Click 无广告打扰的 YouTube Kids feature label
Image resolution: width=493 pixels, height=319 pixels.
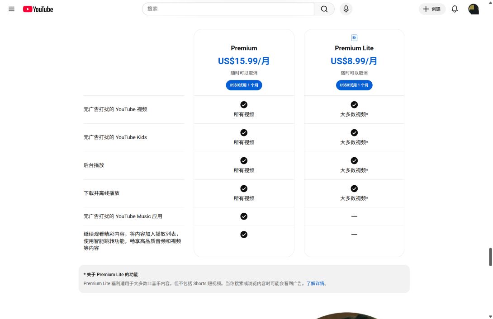(x=115, y=137)
